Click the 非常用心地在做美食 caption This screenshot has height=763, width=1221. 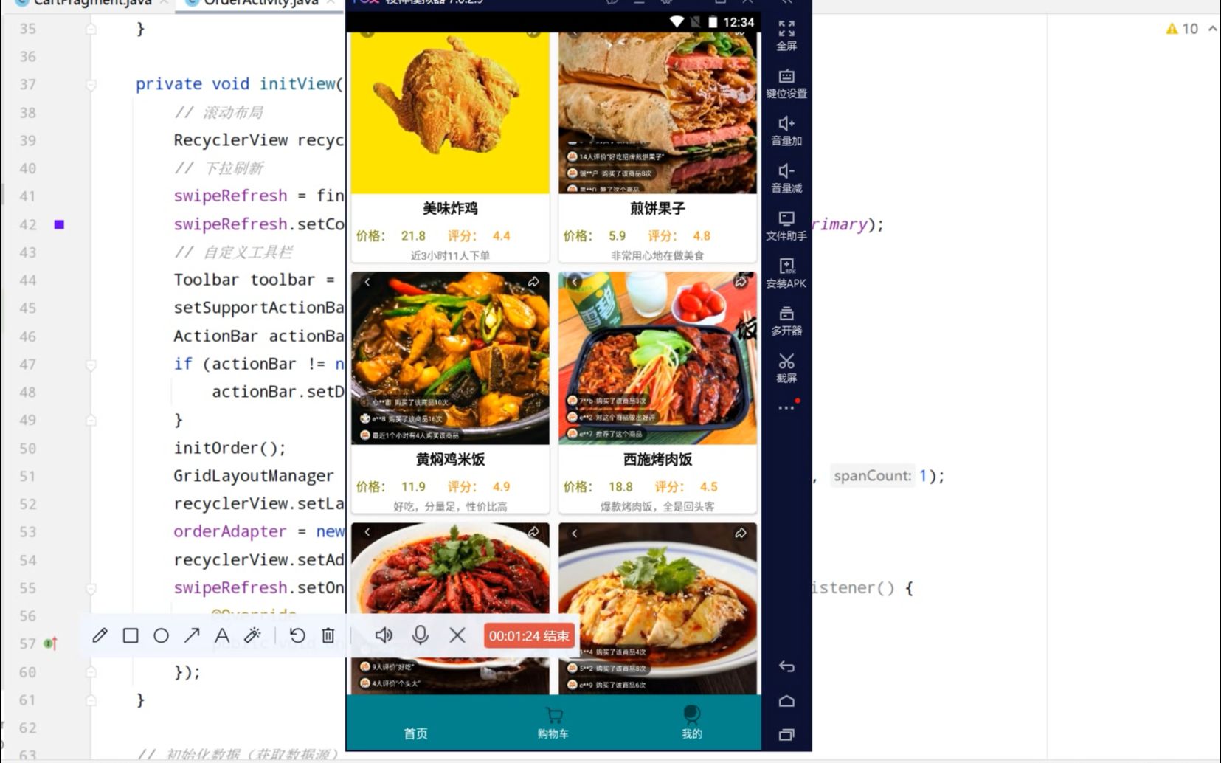click(x=657, y=255)
